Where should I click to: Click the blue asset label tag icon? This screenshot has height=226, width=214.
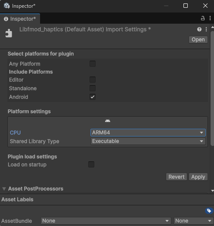(x=209, y=211)
